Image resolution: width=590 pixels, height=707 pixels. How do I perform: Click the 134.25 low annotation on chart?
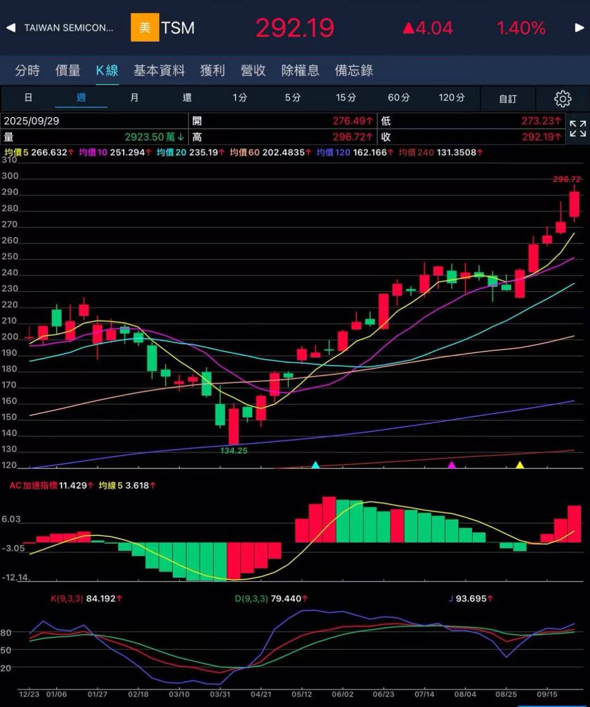tap(234, 451)
